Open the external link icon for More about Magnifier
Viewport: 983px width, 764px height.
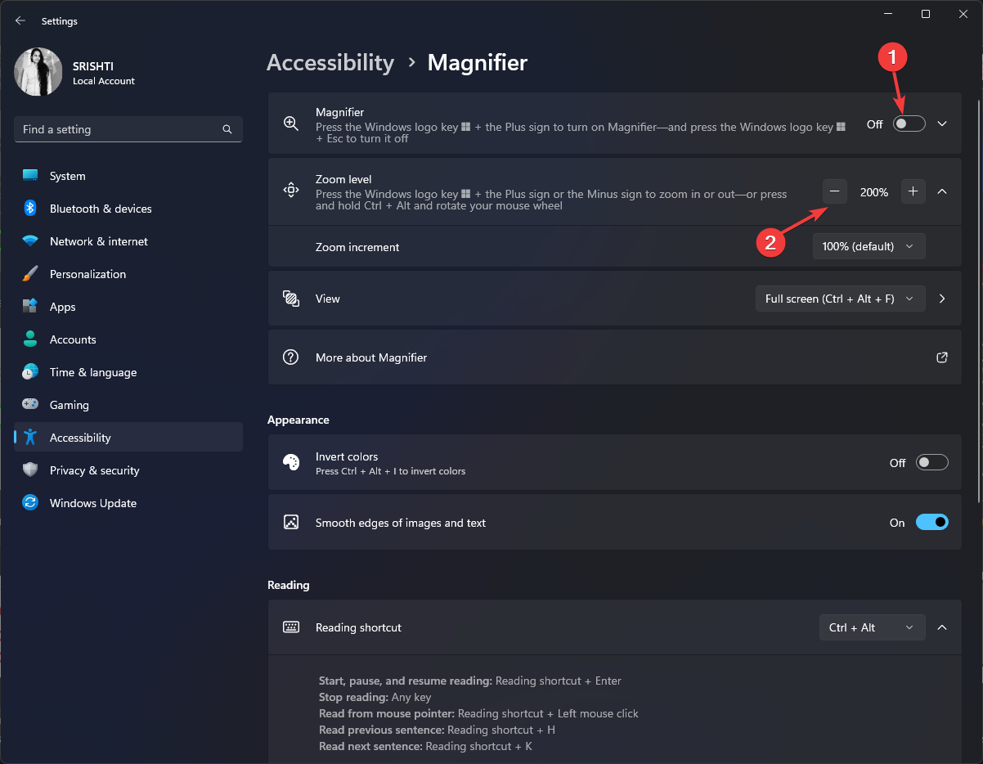pos(942,357)
